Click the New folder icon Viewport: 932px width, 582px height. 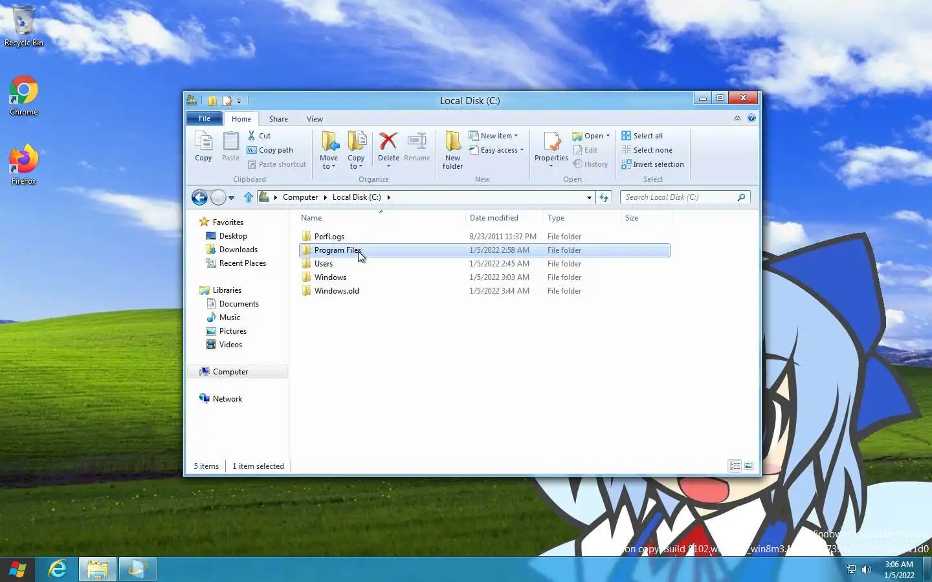pyautogui.click(x=452, y=141)
